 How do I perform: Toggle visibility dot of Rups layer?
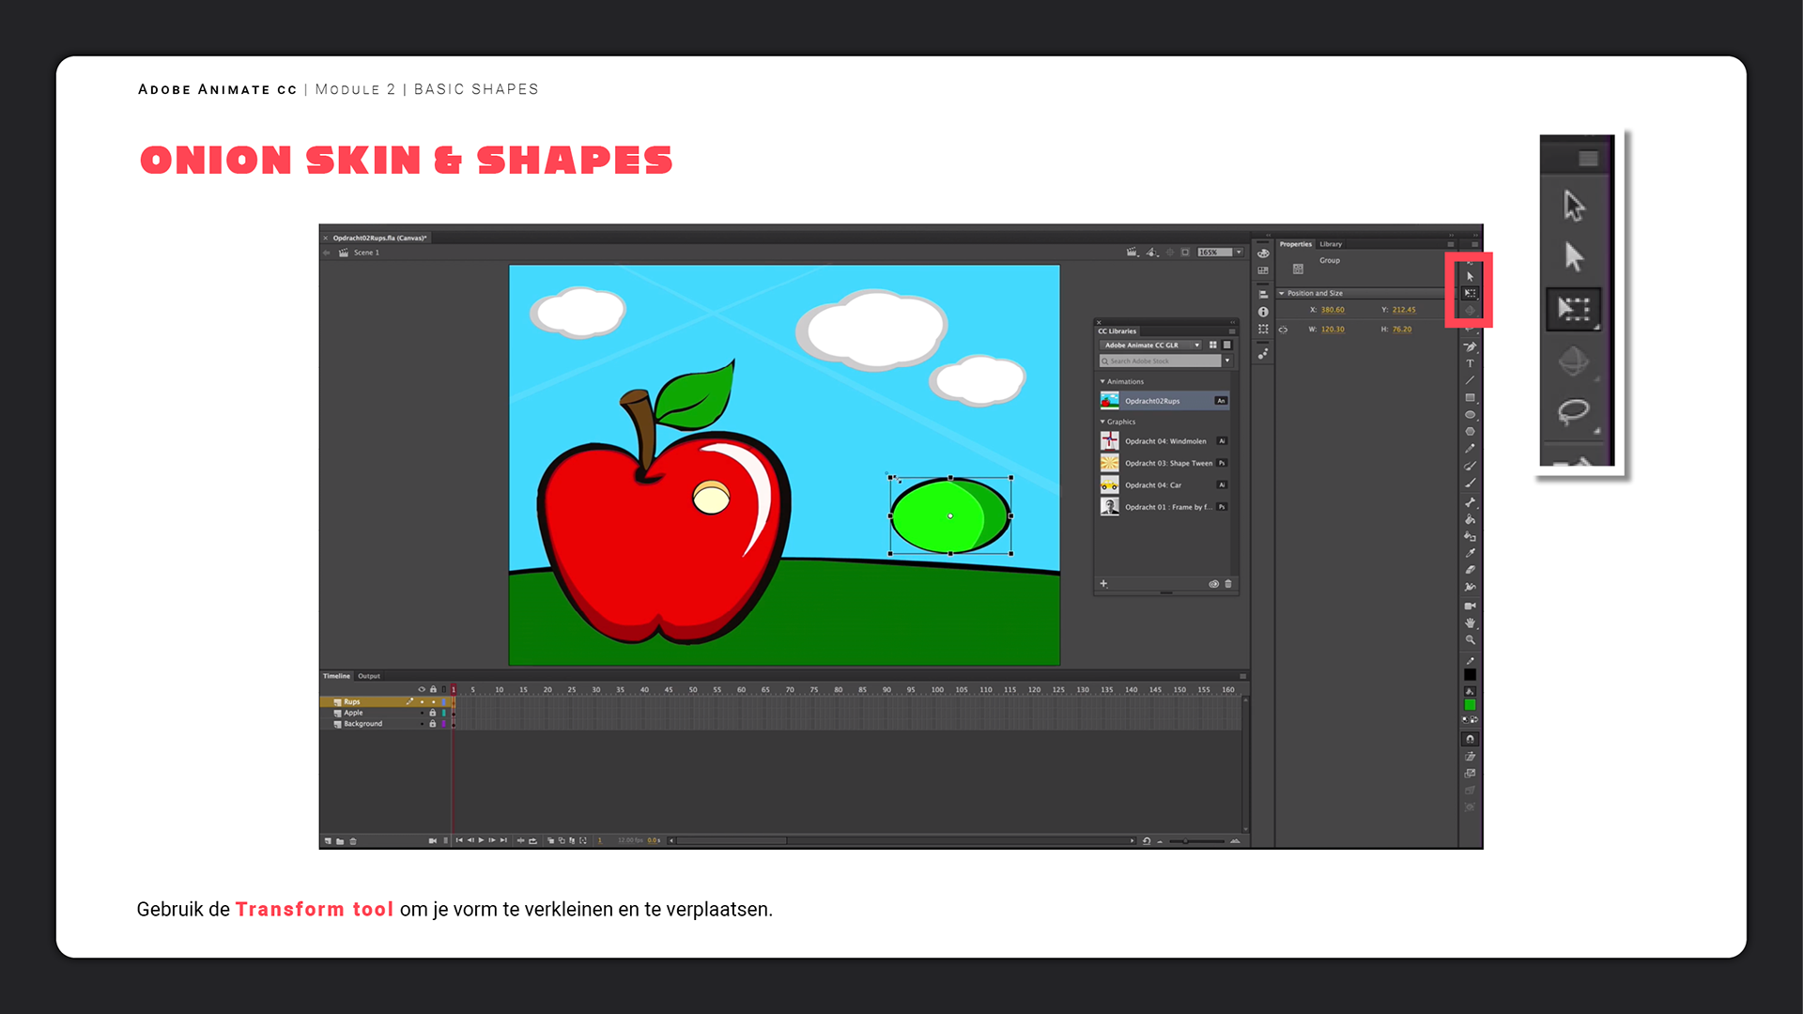(422, 702)
